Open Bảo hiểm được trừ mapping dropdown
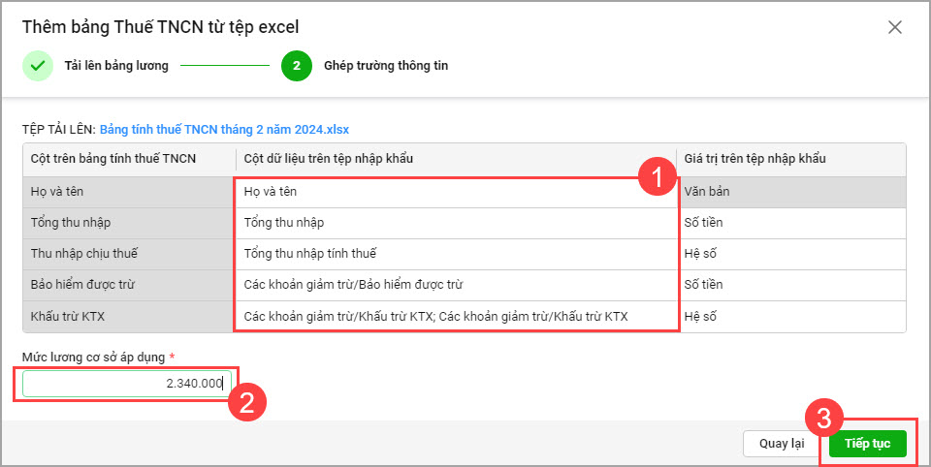The width and height of the screenshot is (931, 467). pyautogui.click(x=454, y=285)
